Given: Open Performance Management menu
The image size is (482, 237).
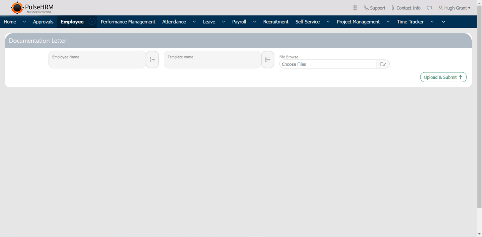Looking at the screenshot, I should click(128, 22).
